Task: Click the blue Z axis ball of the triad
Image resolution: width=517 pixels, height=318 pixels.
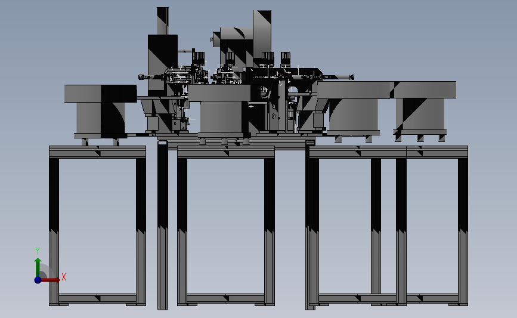Action: (38, 280)
